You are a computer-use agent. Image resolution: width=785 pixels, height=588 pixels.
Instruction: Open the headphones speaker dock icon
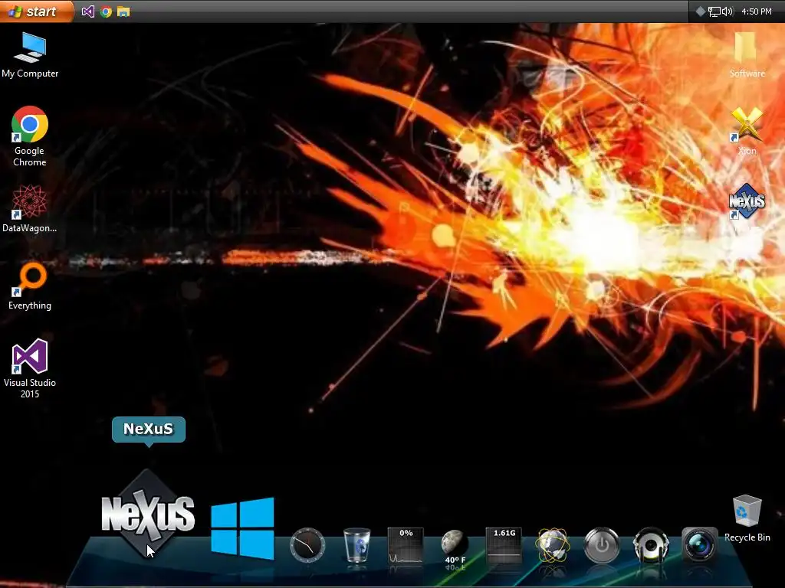(651, 545)
